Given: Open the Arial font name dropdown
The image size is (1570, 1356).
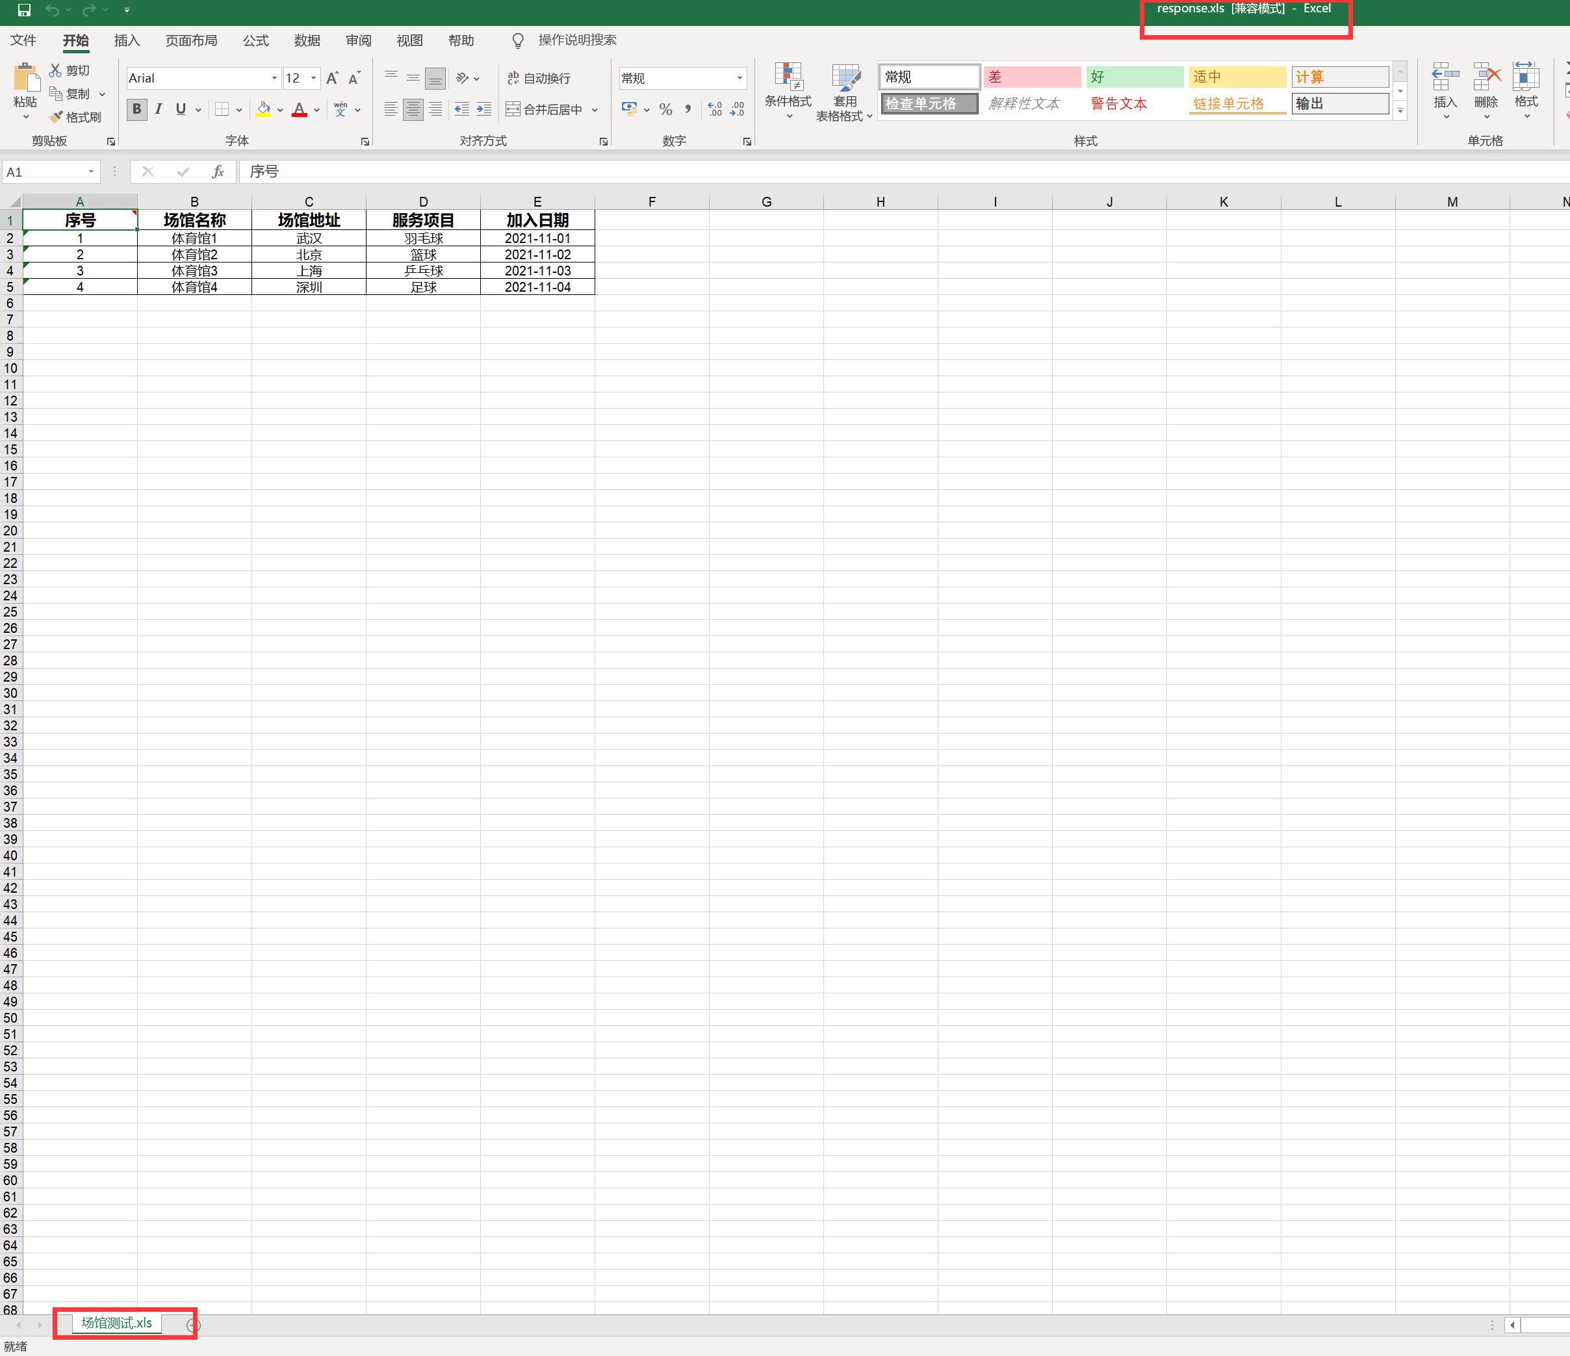Looking at the screenshot, I should click(274, 78).
